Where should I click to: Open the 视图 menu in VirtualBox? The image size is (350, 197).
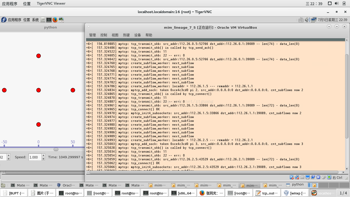pos(115,35)
